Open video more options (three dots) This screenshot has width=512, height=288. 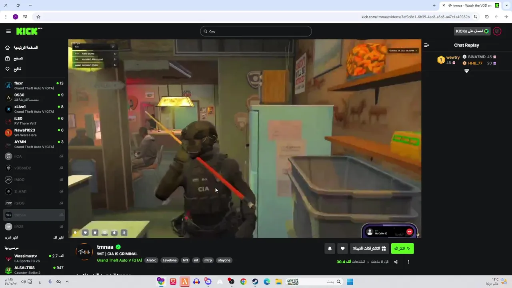click(408, 262)
